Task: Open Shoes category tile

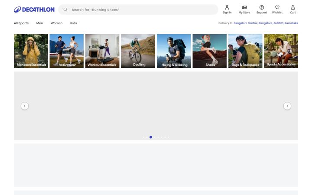Action: 210,51
